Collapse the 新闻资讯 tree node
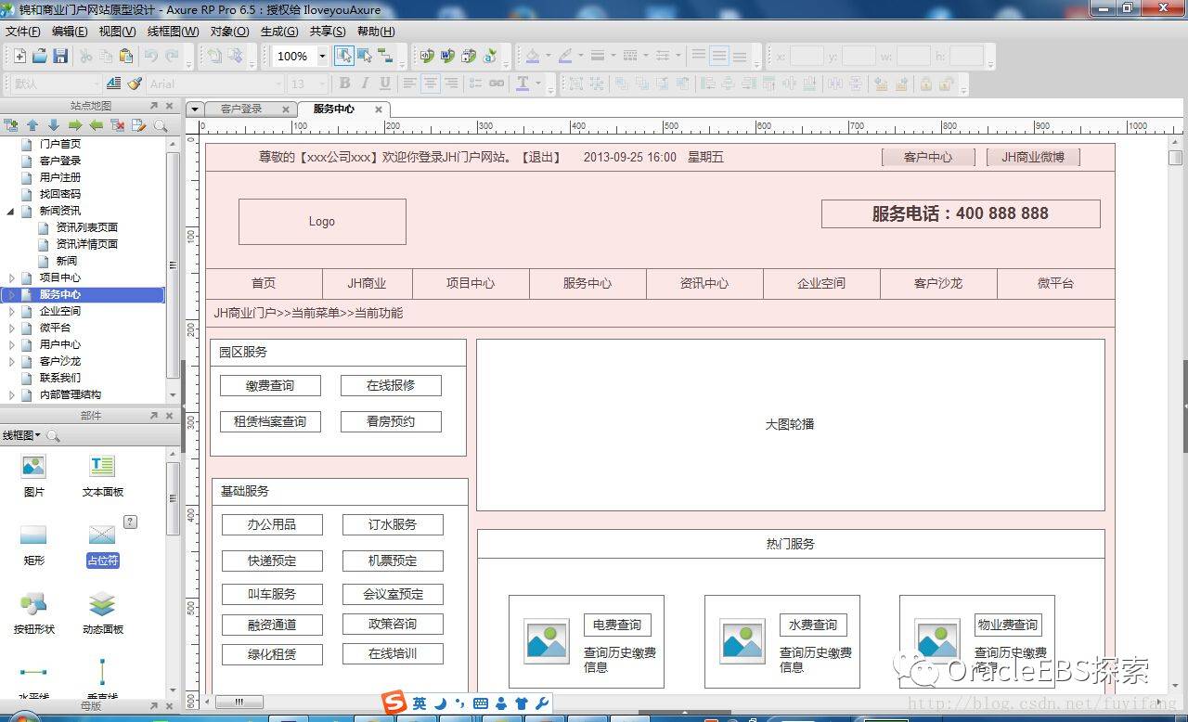This screenshot has width=1188, height=722. pos(11,211)
